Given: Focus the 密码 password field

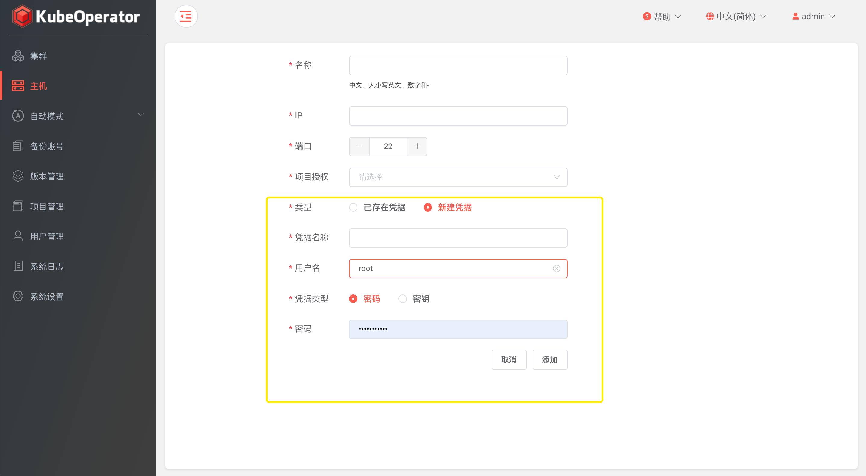Looking at the screenshot, I should pos(458,329).
